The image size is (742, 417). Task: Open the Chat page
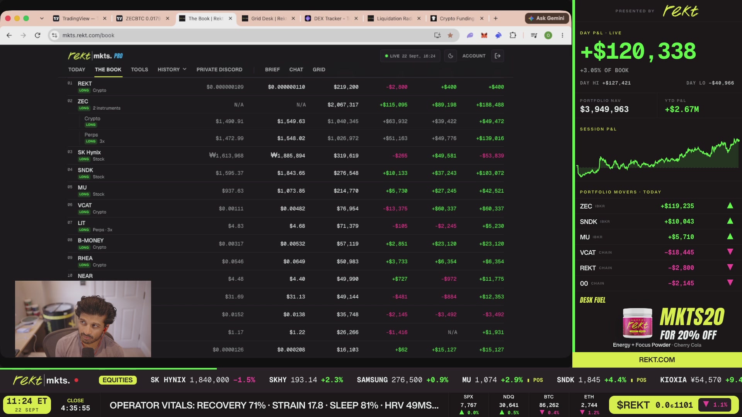[x=296, y=69]
